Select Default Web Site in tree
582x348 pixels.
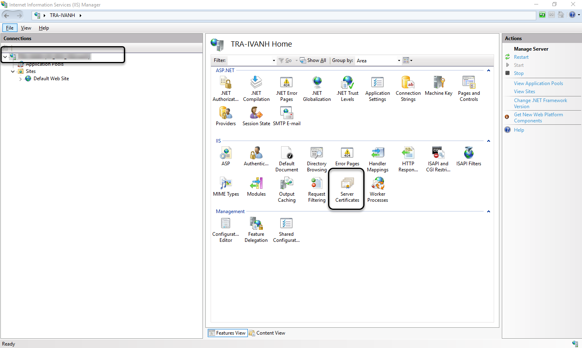(x=51, y=79)
